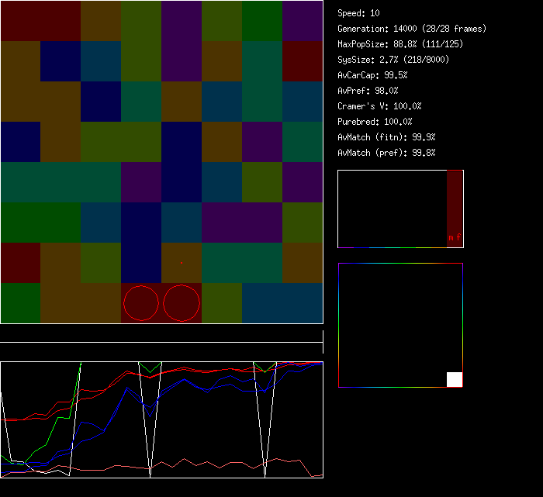Click the AvPref 98.0% statistic

(x=368, y=91)
